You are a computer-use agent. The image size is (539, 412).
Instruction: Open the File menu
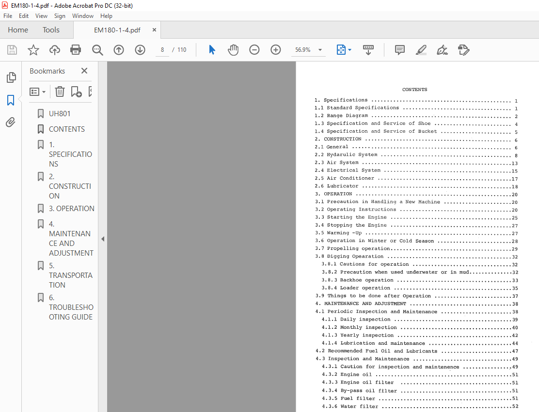click(x=8, y=16)
